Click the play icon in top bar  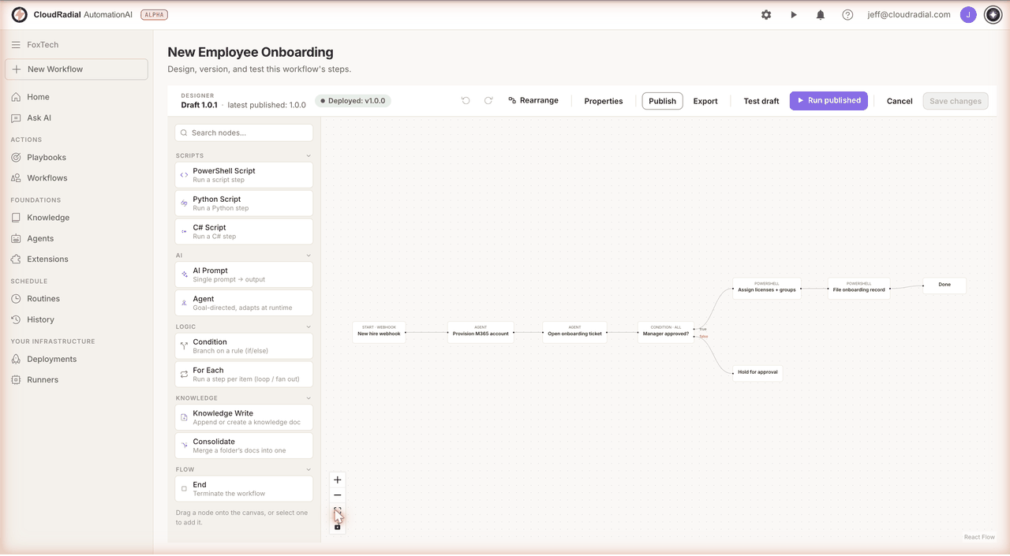coord(794,15)
